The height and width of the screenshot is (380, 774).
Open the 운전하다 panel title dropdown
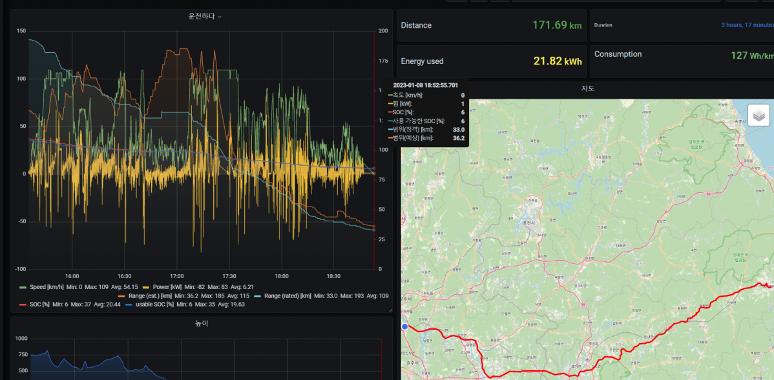201,16
